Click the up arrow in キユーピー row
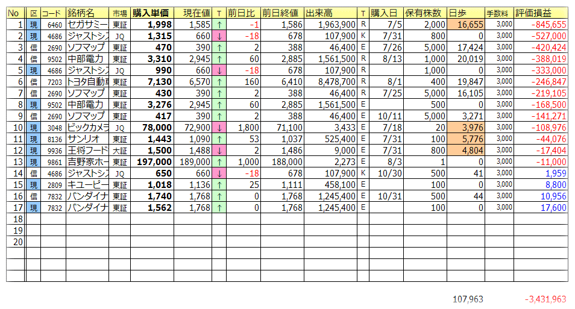The image size is (575, 309). pos(219,184)
